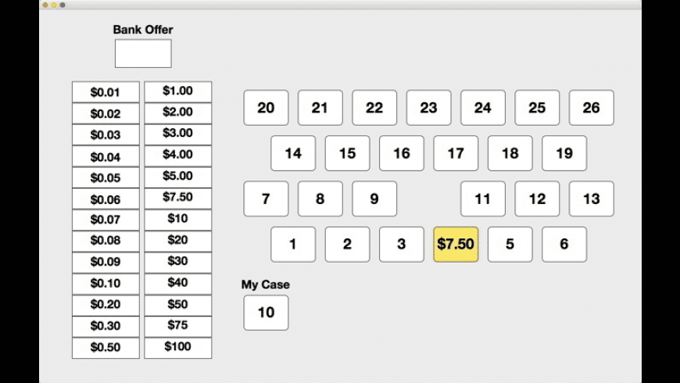Select case number 11
The width and height of the screenshot is (680, 383).
click(x=483, y=199)
